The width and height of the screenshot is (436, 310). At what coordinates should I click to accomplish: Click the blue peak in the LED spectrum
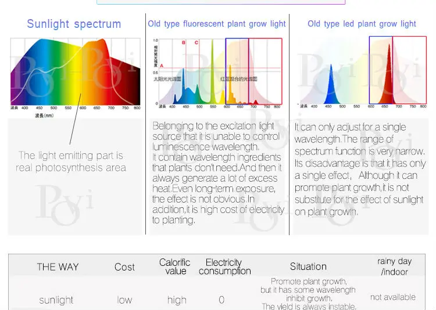point(331,85)
